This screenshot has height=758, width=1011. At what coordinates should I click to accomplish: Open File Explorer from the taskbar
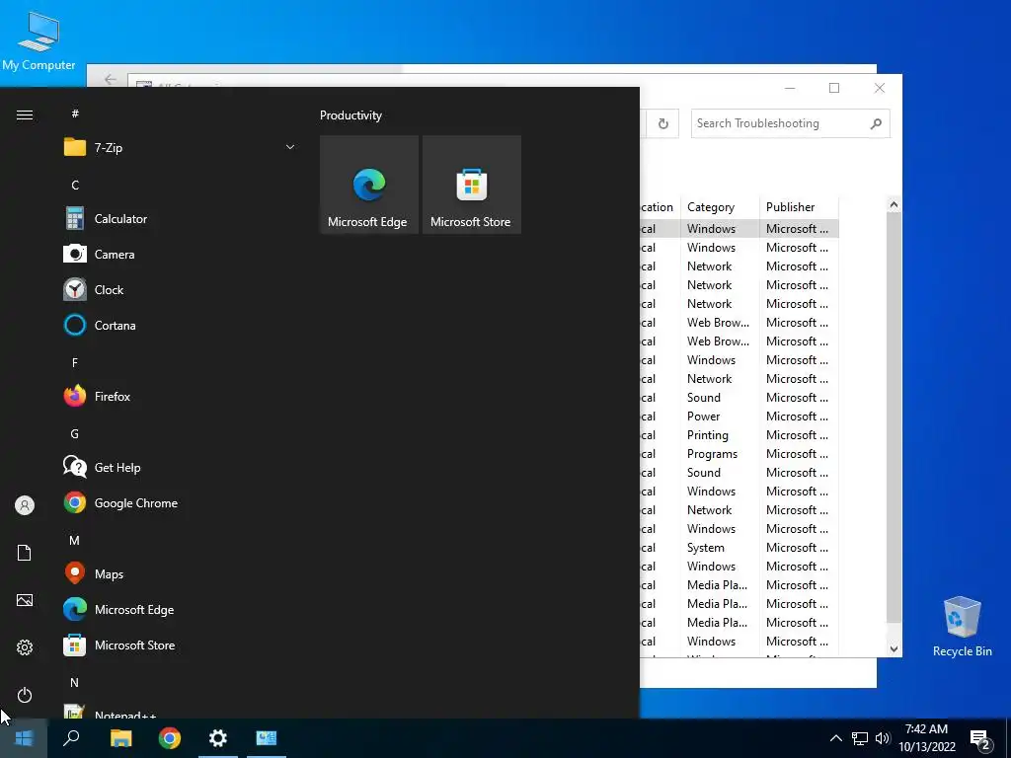120,738
